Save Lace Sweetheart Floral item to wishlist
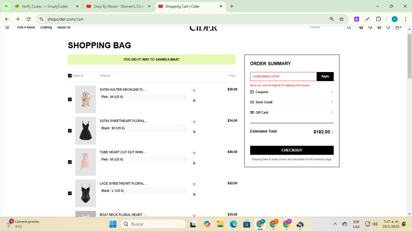 click(x=194, y=184)
